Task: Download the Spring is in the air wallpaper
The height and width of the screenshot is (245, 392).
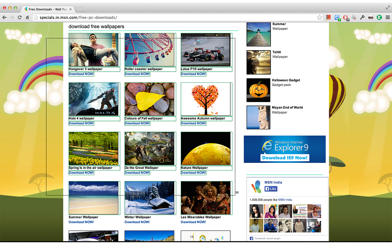Action: tap(81, 172)
